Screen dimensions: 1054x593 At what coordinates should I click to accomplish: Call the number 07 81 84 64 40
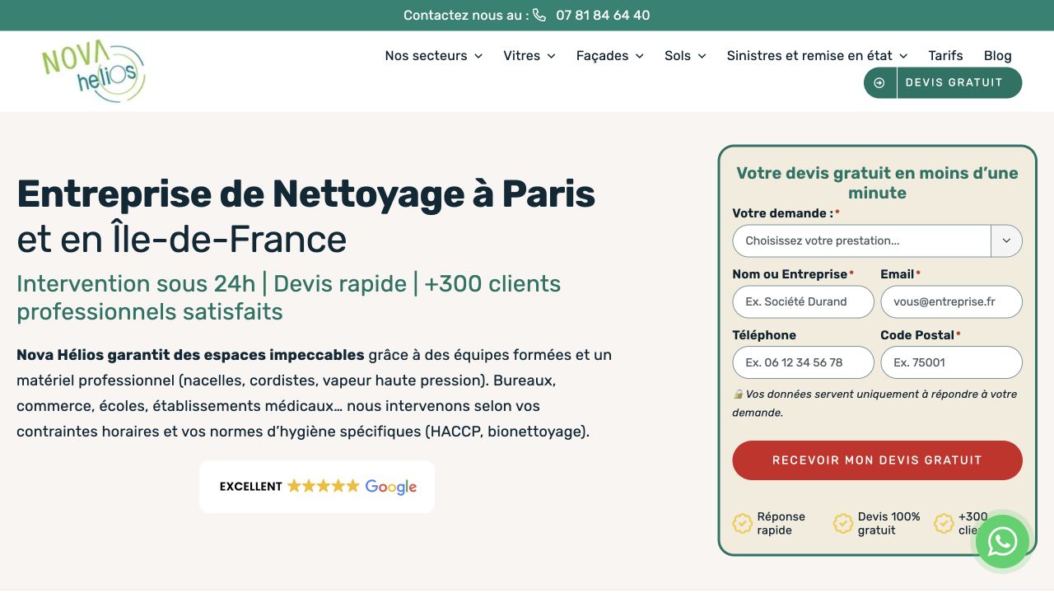(x=603, y=15)
